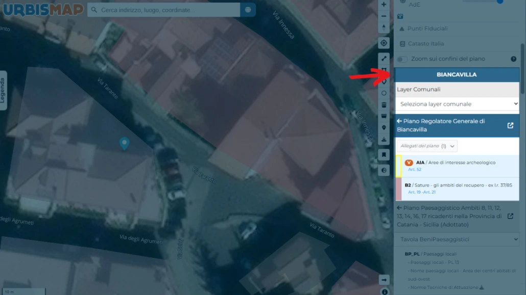Collapse the Piano Regolatore Generale di Biancavilla section
This screenshot has width=526, height=295.
pos(399,121)
